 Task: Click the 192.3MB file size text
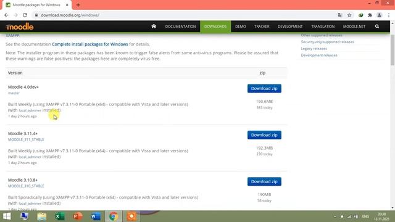click(x=264, y=148)
